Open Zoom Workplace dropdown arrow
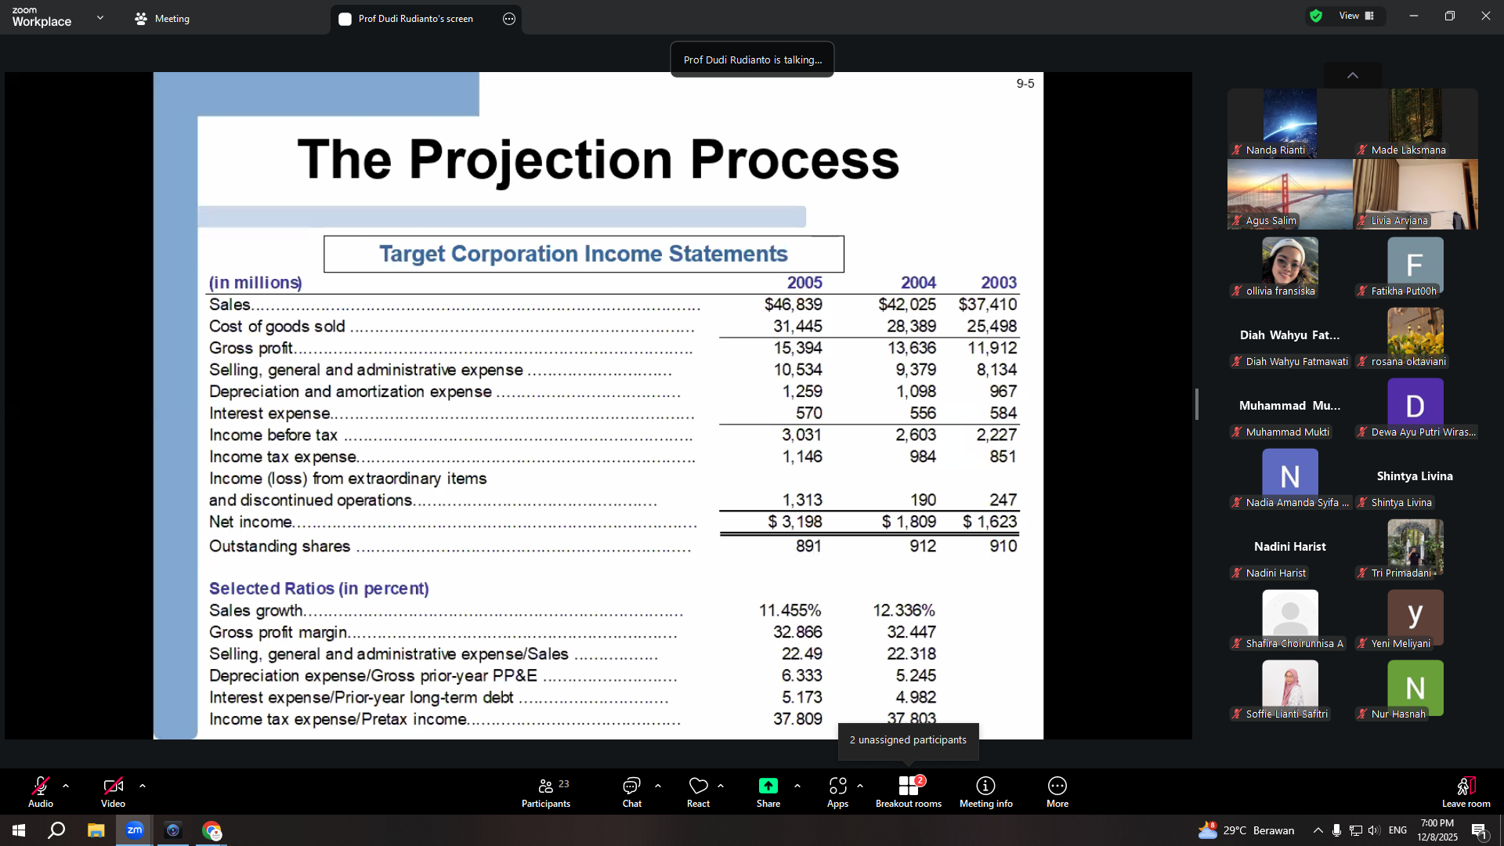Image resolution: width=1504 pixels, height=846 pixels. point(100,17)
